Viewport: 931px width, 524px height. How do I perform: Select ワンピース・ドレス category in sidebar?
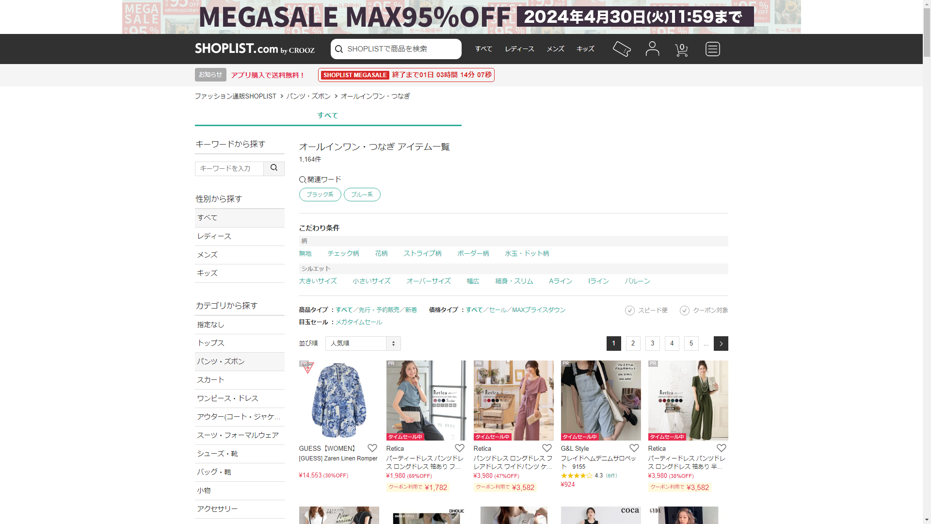(227, 398)
